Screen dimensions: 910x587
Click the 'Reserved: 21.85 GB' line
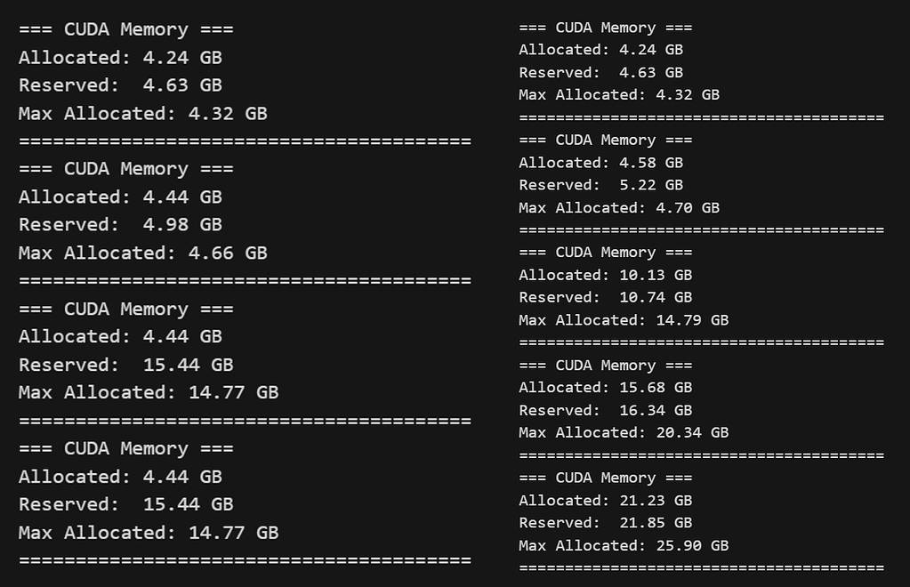point(605,523)
